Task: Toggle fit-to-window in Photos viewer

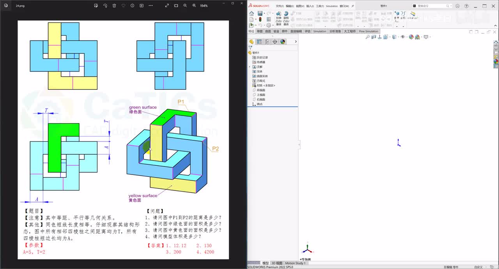Action: point(176,5)
